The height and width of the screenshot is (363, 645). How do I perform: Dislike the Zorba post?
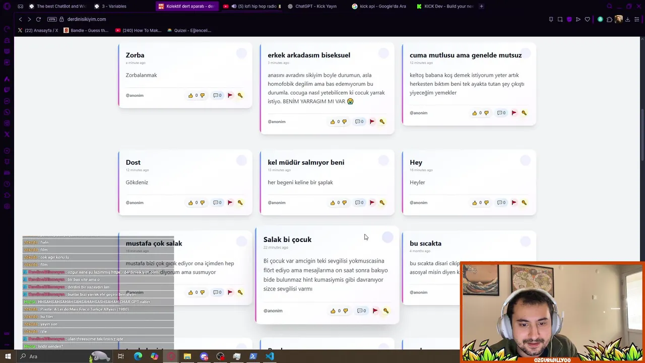click(202, 95)
